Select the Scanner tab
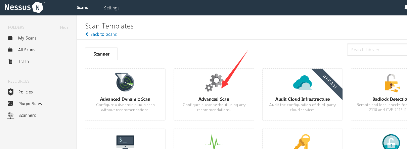This screenshot has width=407, height=149. click(101, 54)
